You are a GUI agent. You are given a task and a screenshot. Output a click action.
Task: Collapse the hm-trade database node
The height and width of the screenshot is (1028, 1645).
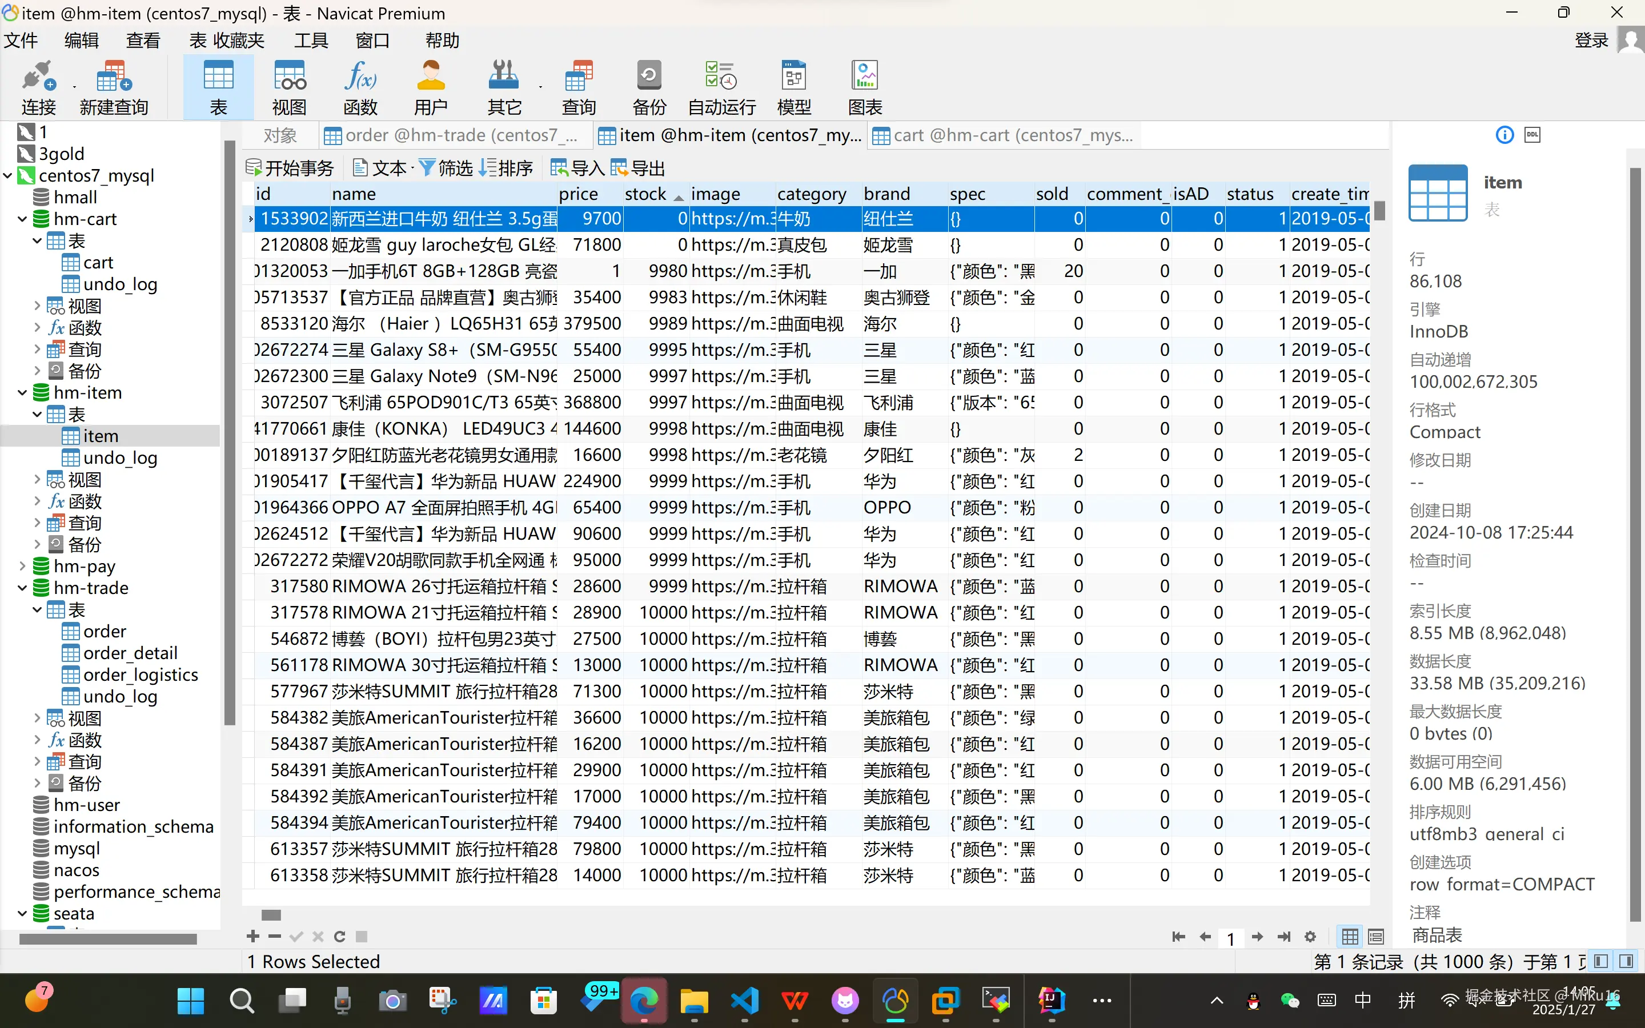click(x=22, y=588)
